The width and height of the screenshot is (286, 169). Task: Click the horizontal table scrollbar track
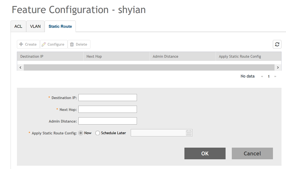[x=149, y=68]
